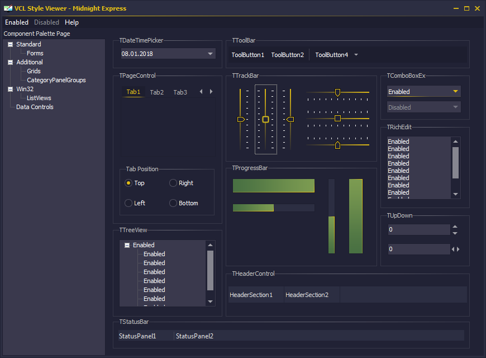486x358 pixels.
Task: Click the HeaderSection1 column header
Action: pyautogui.click(x=256, y=295)
